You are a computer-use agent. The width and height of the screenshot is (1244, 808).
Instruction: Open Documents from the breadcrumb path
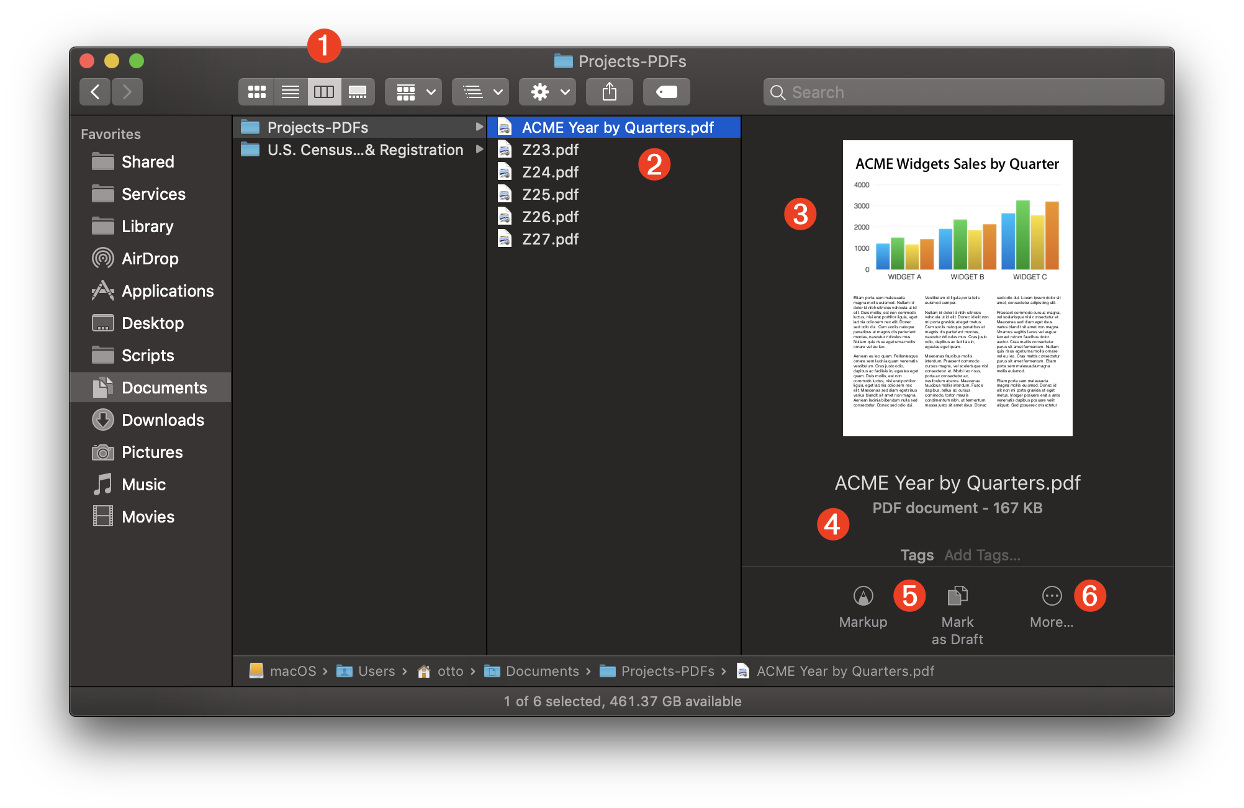tap(541, 671)
